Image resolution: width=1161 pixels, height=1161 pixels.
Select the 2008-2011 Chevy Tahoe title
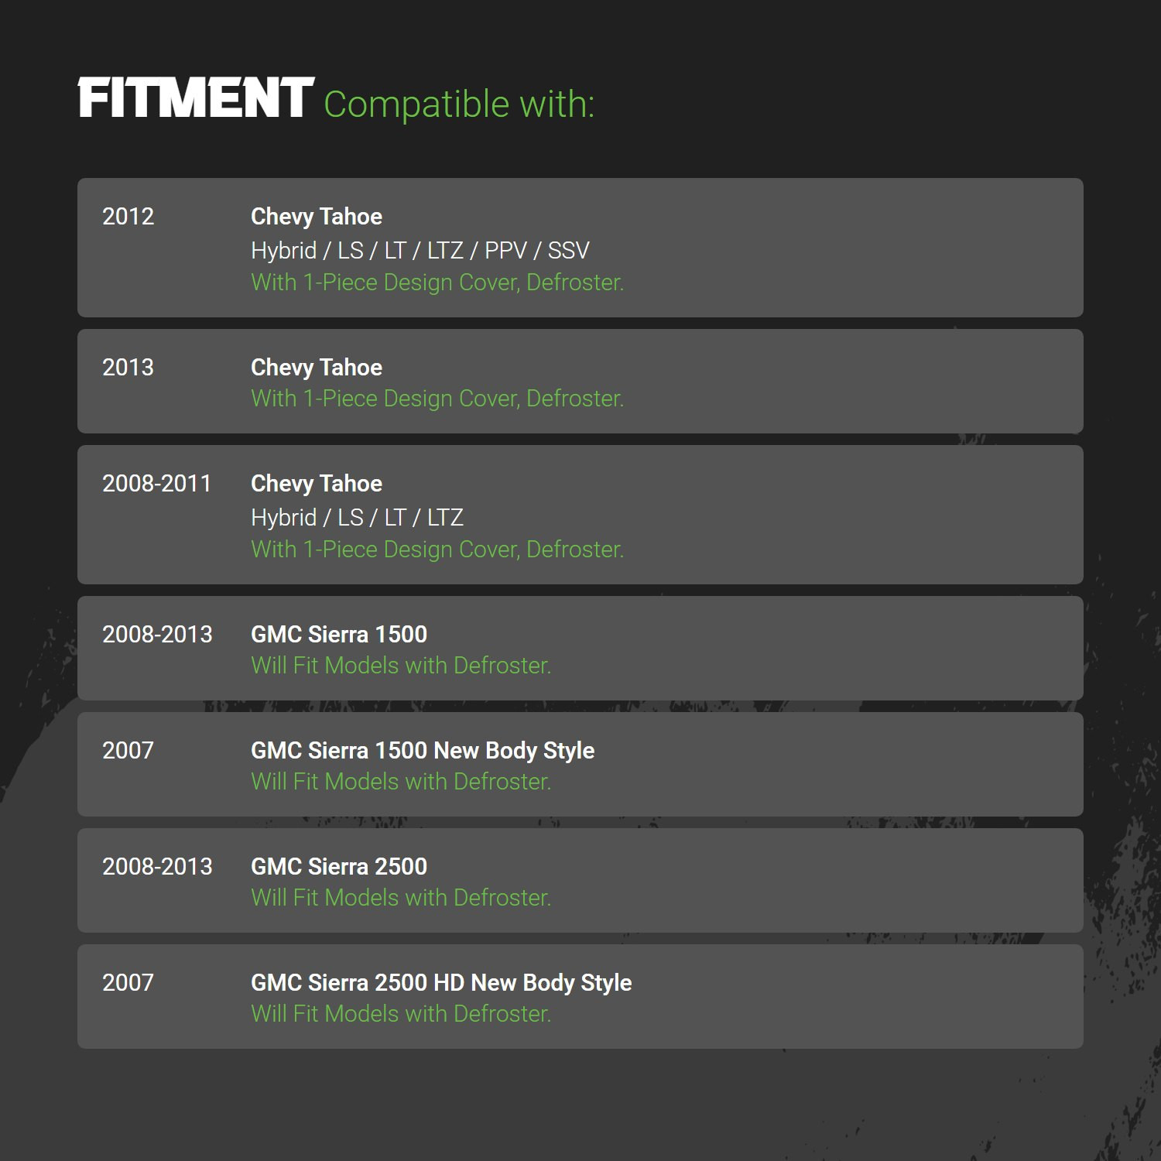click(x=317, y=484)
